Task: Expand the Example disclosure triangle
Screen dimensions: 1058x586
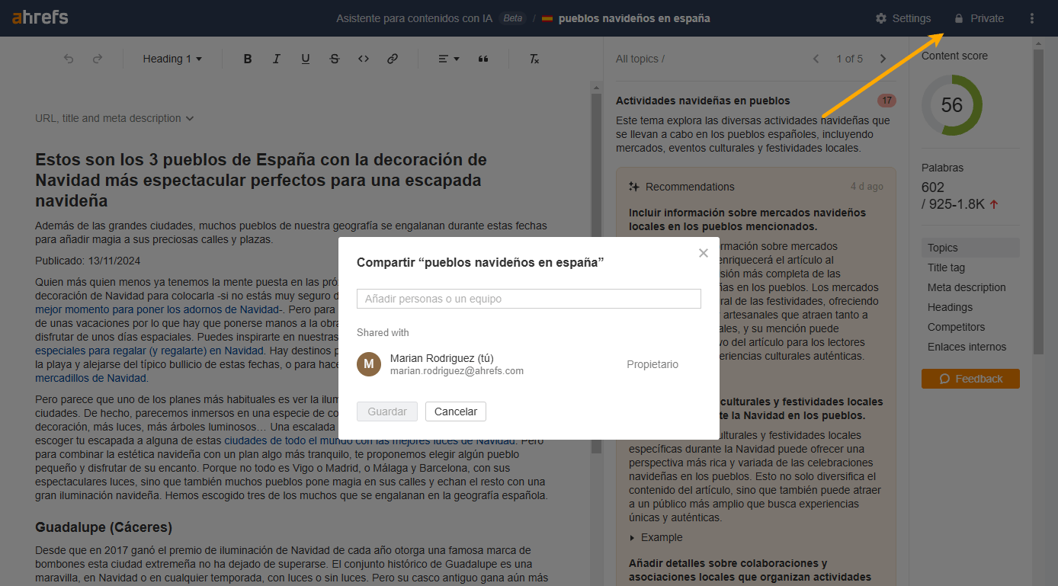Action: 633,537
